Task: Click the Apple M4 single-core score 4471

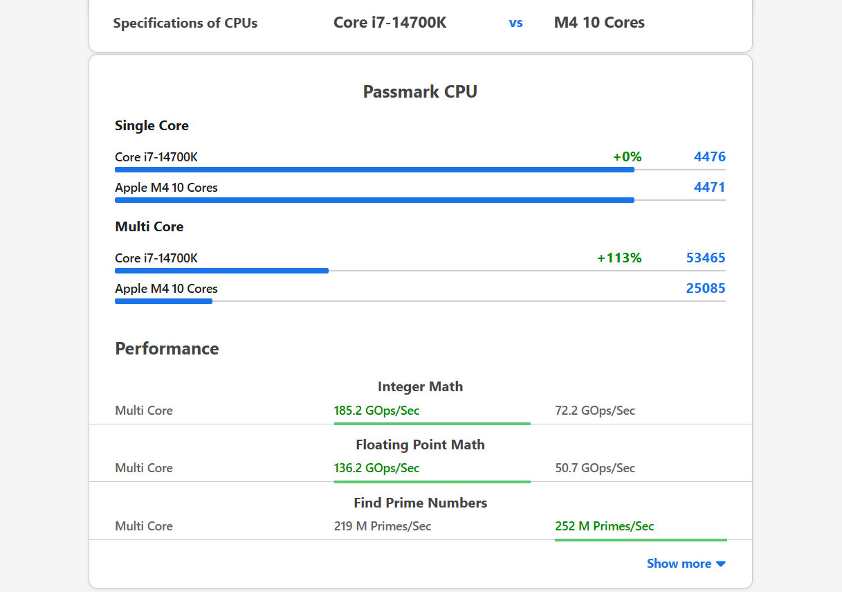Action: coord(709,188)
